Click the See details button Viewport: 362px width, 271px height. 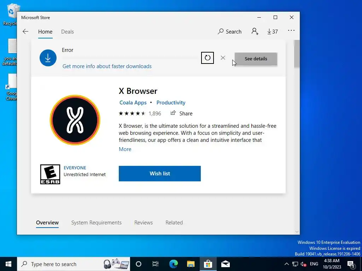pos(256,59)
